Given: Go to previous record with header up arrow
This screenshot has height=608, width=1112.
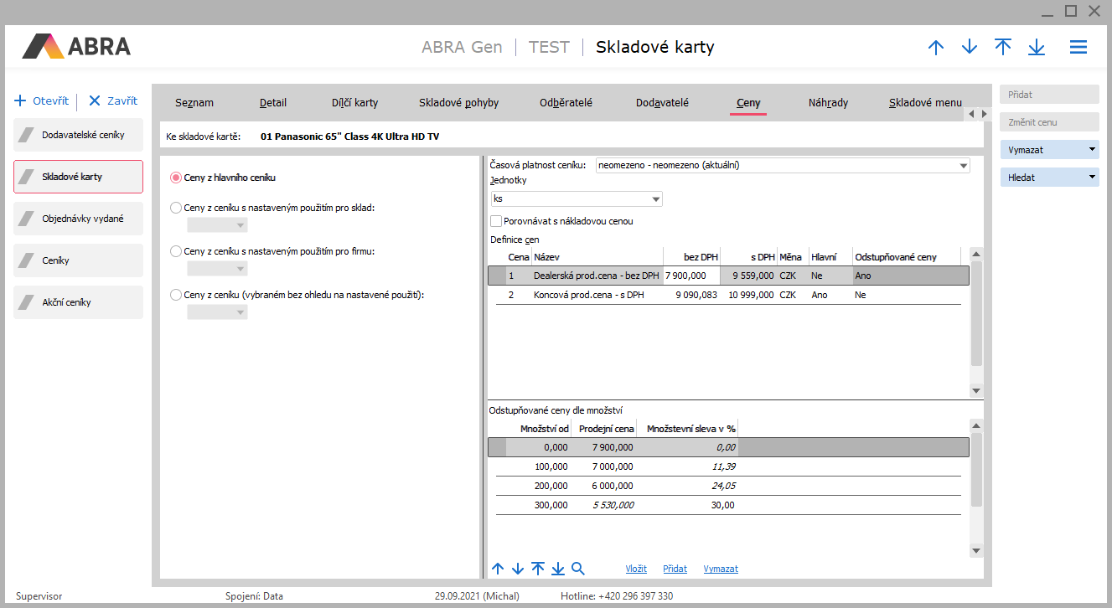Looking at the screenshot, I should point(936,48).
